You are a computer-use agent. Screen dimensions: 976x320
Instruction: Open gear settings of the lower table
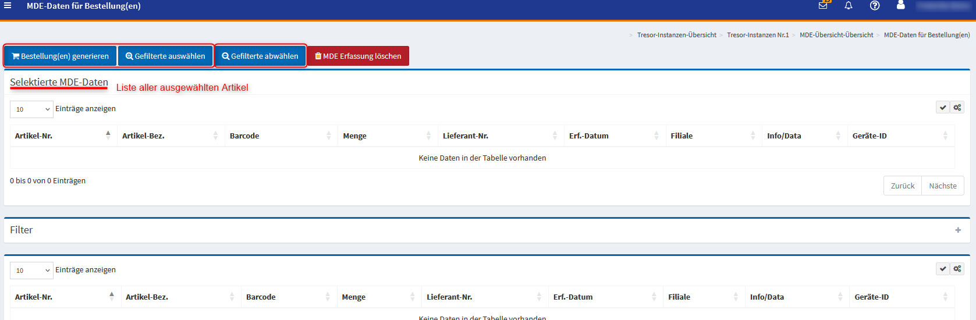click(x=957, y=269)
